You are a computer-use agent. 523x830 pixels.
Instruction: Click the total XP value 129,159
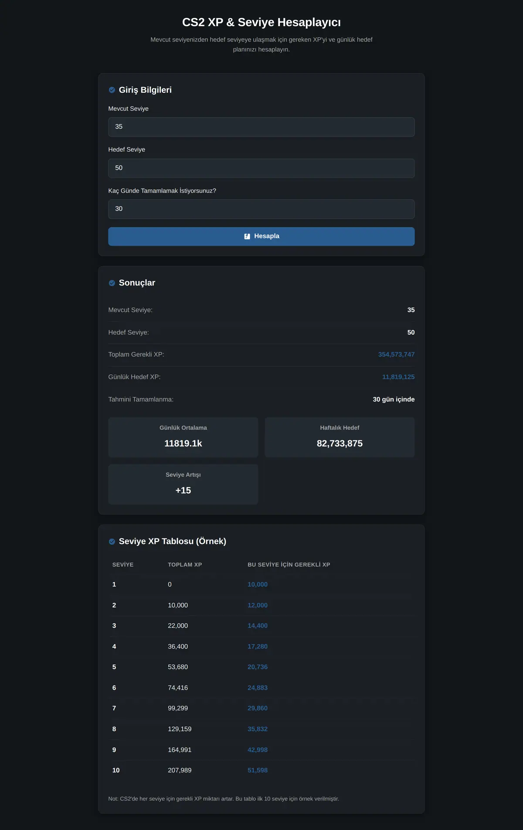click(x=180, y=729)
